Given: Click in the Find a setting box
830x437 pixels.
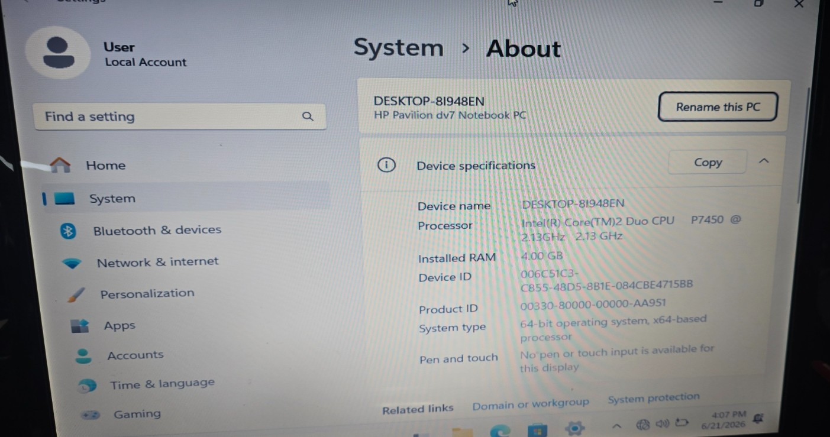Looking at the screenshot, I should [179, 116].
